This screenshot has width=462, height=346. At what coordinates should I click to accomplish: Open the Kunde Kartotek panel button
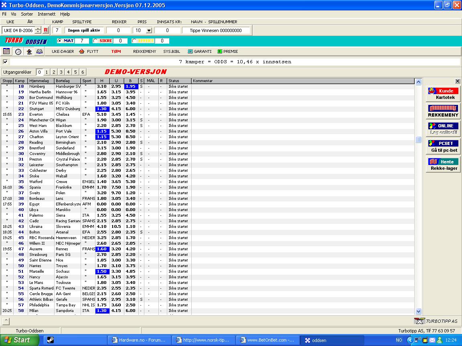click(443, 94)
